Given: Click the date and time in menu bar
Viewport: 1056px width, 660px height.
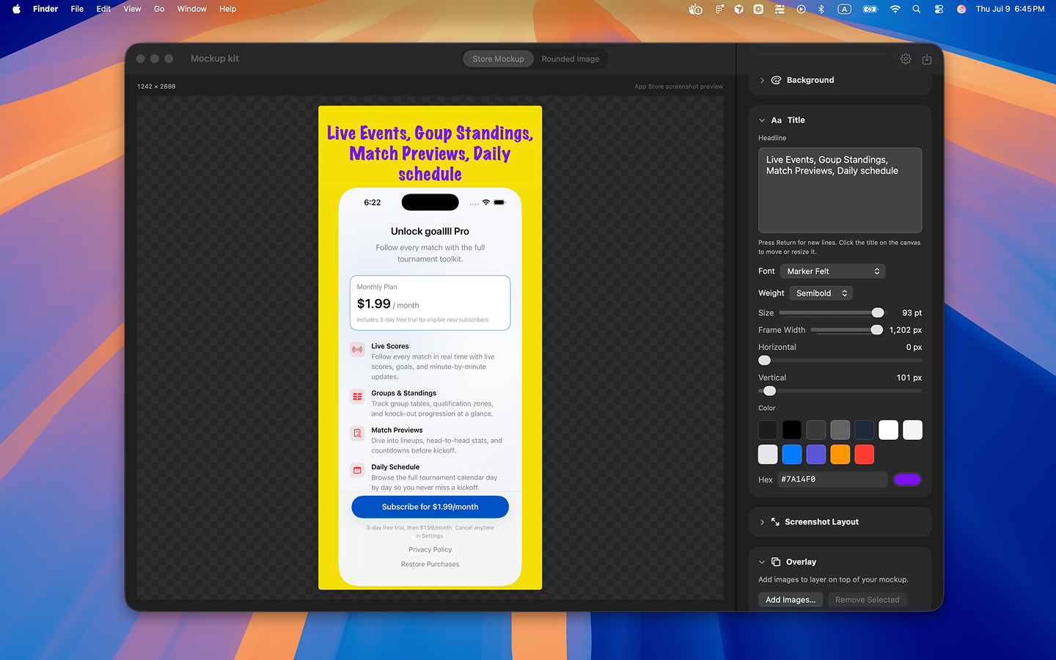Looking at the screenshot, I should (1010, 9).
